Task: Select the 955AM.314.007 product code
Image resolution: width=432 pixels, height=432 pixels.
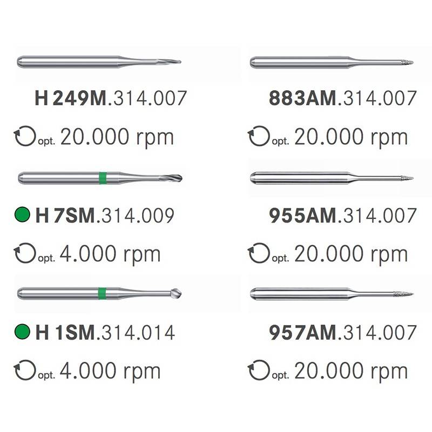Action: (343, 215)
